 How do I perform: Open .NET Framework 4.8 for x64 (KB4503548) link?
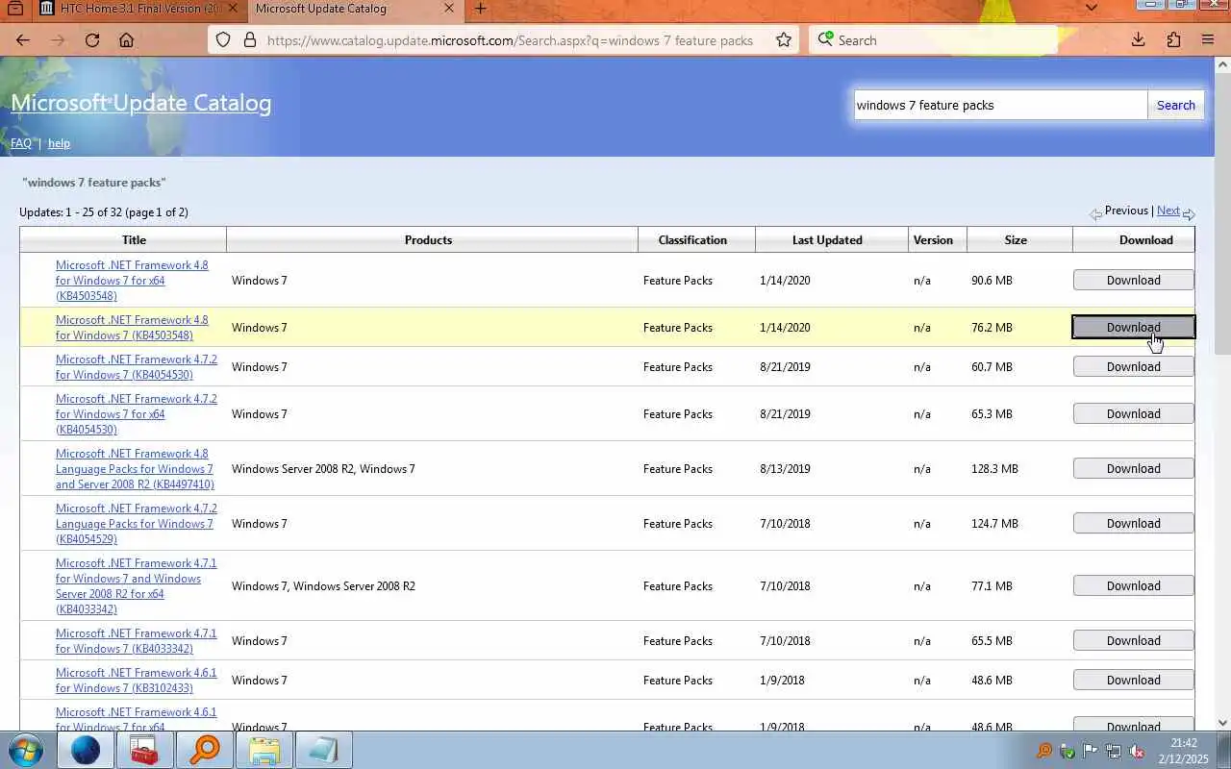(x=132, y=280)
